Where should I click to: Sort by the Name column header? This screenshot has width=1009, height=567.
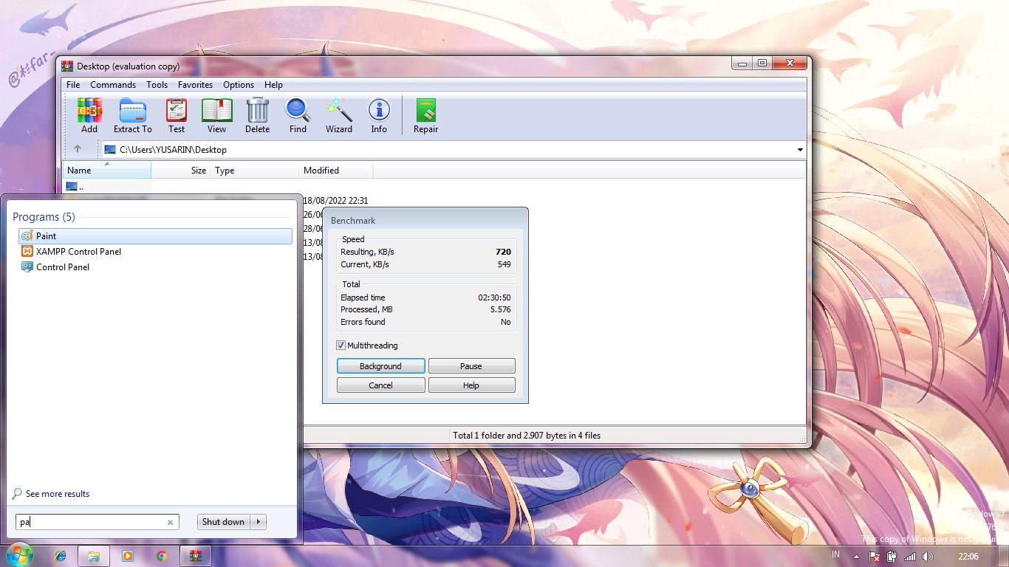coord(107,171)
